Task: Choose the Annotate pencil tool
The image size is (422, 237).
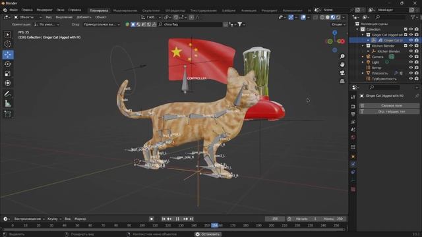Action: pos(7,93)
